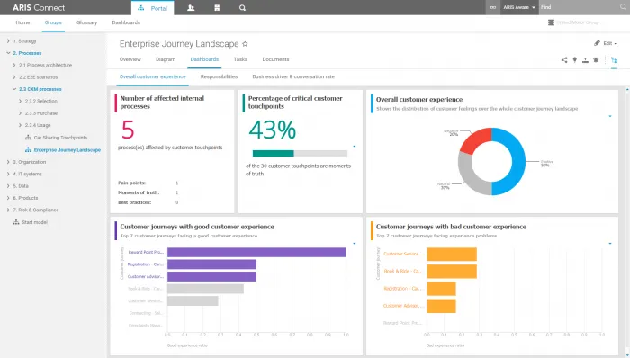Switch to the Documents tab

[275, 59]
